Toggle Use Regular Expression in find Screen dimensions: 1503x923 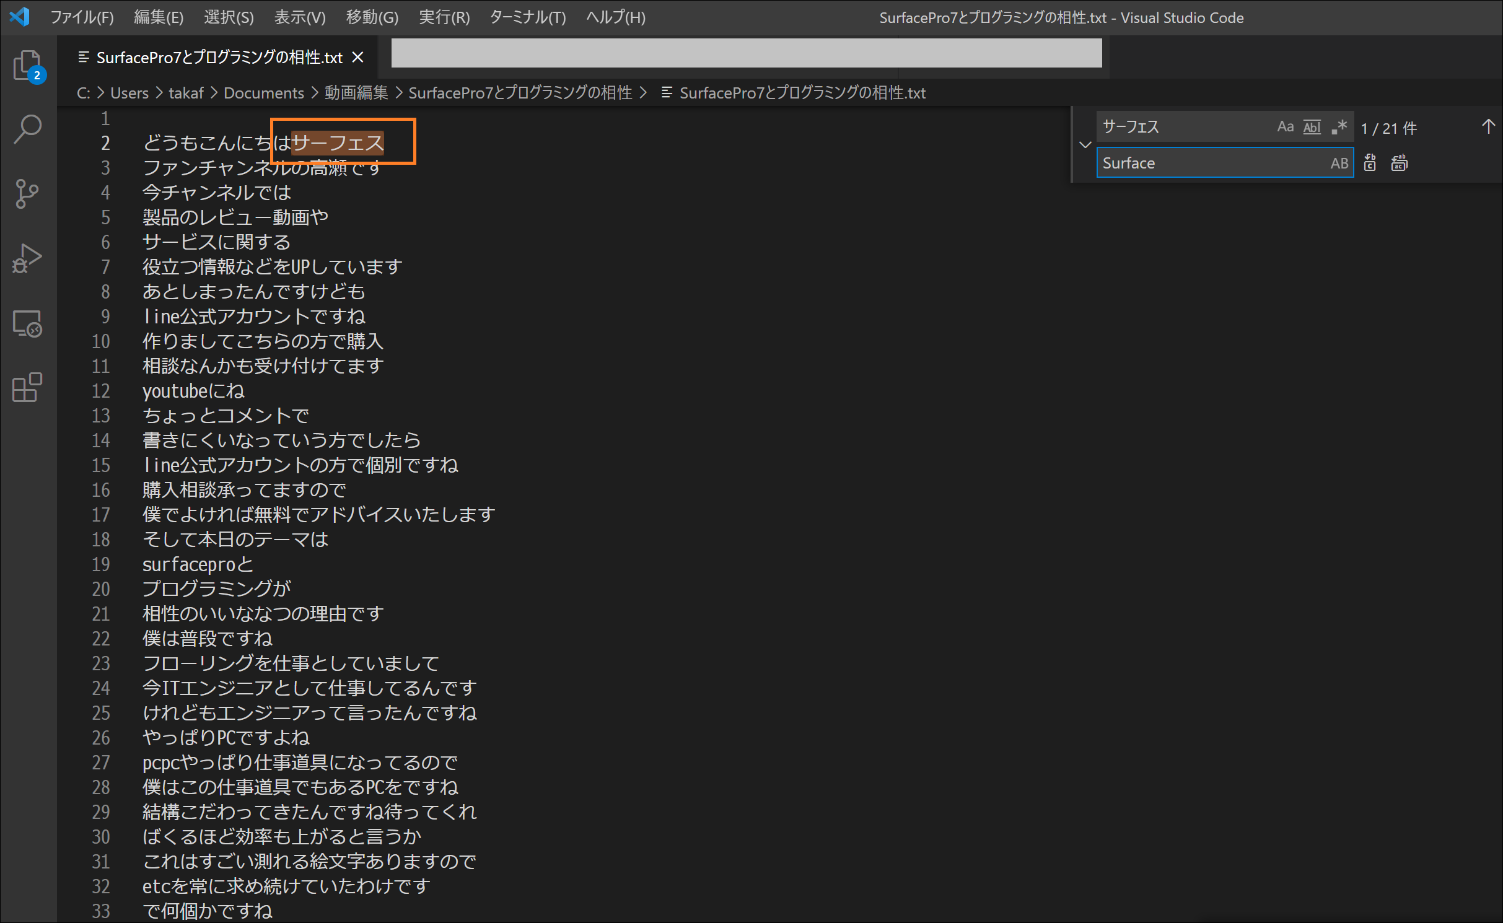(1339, 127)
